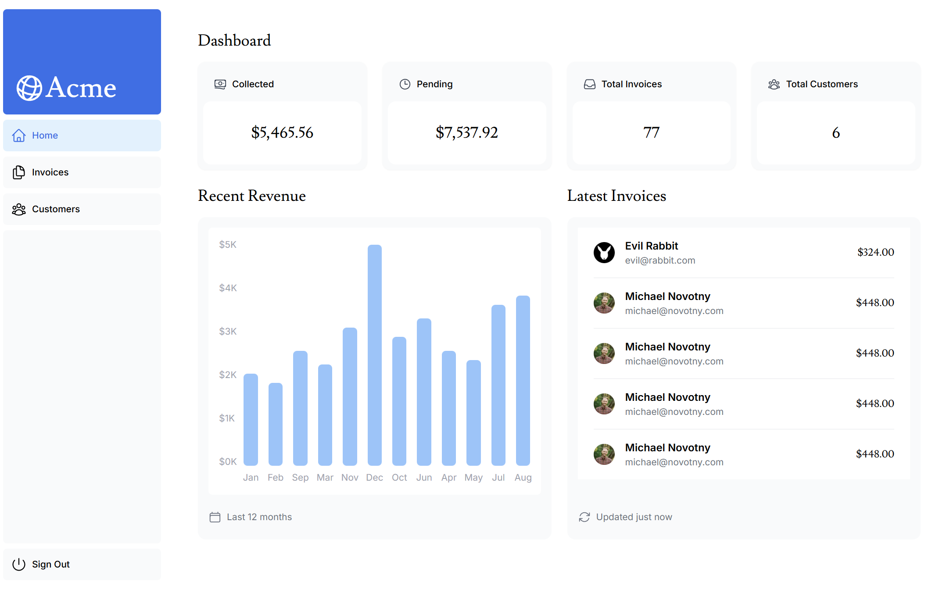Click the Collected banknote icon
950x589 pixels.
tap(220, 84)
